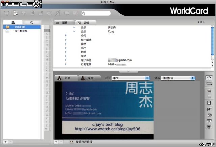Click the import folder toolbar icon
This screenshot has width=216, height=147.
pos(32,13)
